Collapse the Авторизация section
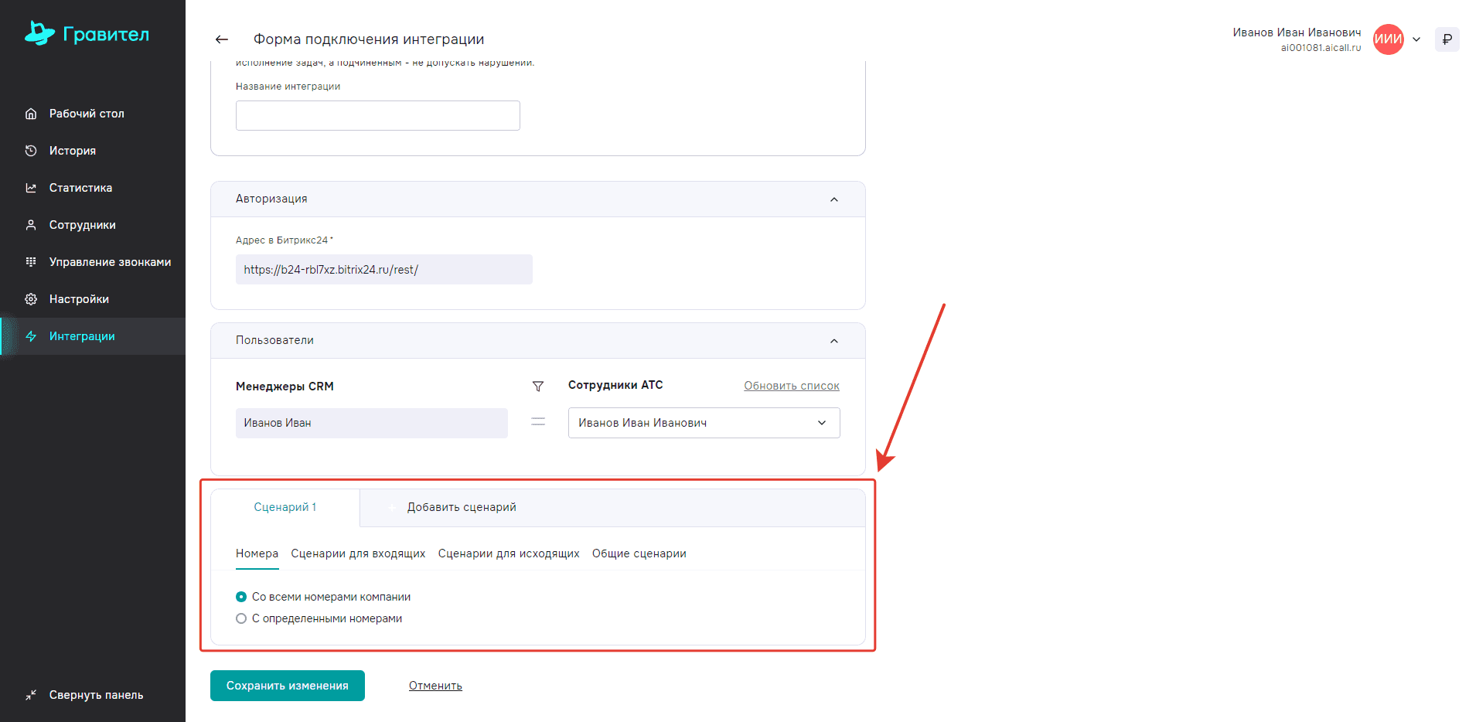The width and height of the screenshot is (1469, 722). [833, 199]
